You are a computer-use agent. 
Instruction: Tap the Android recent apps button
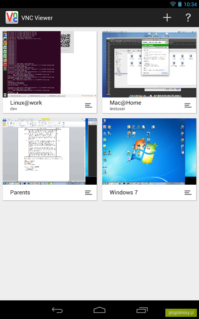pyautogui.click(x=142, y=310)
